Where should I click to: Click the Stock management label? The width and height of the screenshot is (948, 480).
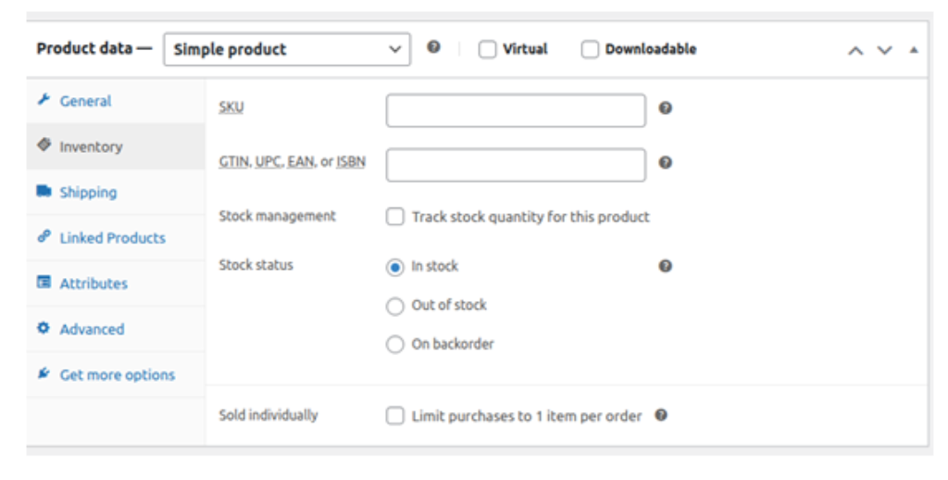(x=277, y=216)
